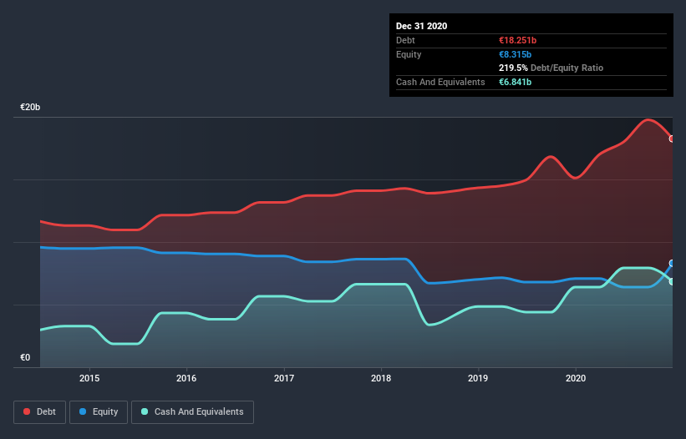The height and width of the screenshot is (439, 686).
Task: Select the Debt end-point marker on red line
Action: click(672, 139)
